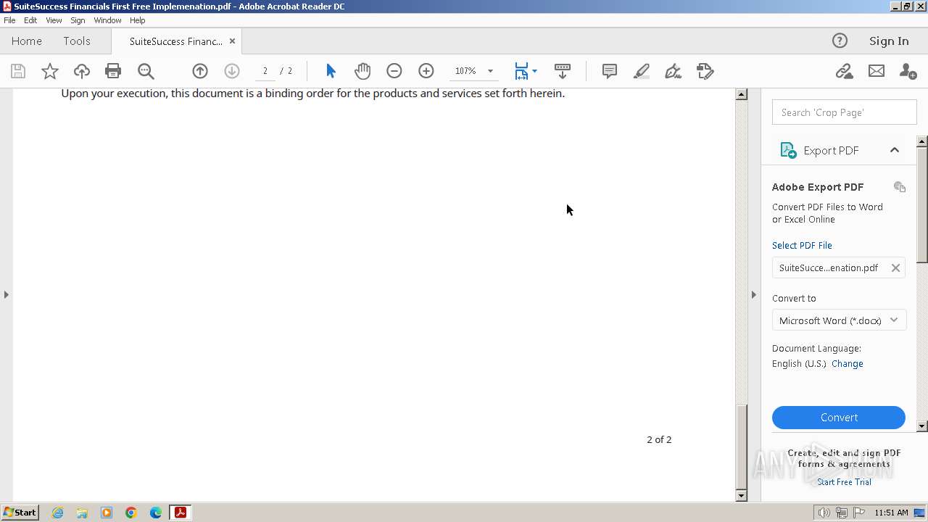Image resolution: width=928 pixels, height=522 pixels.
Task: Launch Google Chrome from taskbar
Action: click(131, 513)
